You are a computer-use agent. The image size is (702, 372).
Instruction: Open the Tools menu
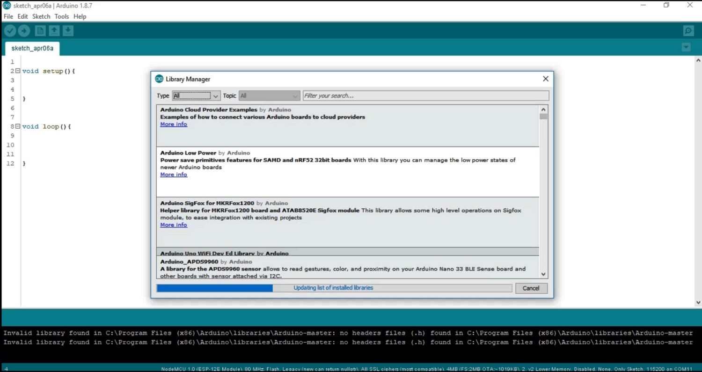coord(62,16)
